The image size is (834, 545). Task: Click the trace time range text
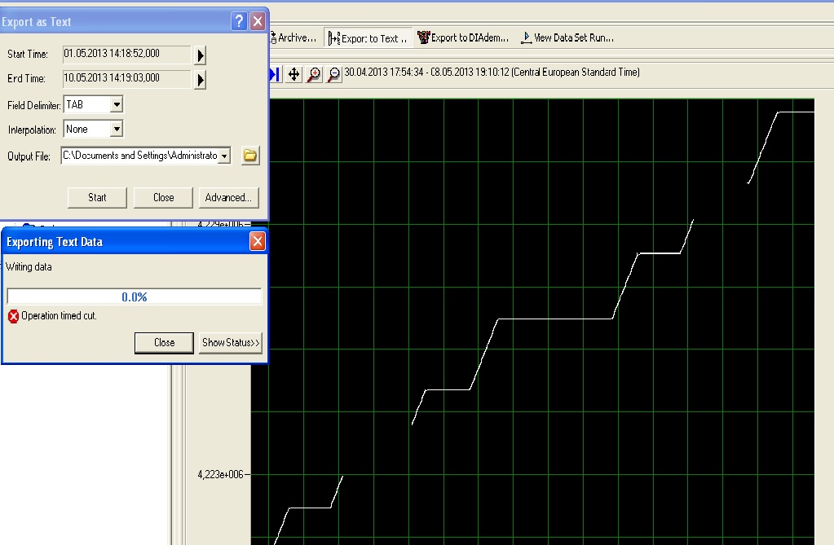tap(492, 73)
